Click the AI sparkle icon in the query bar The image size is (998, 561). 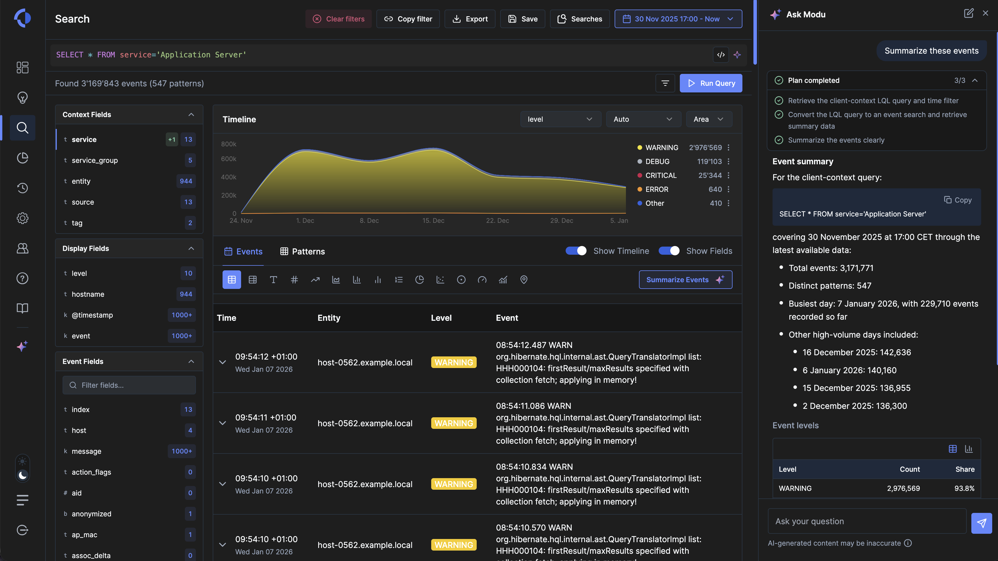click(x=737, y=55)
